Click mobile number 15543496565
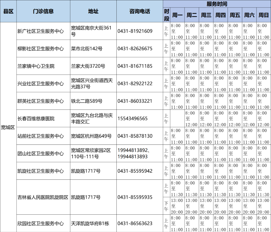 132,119
